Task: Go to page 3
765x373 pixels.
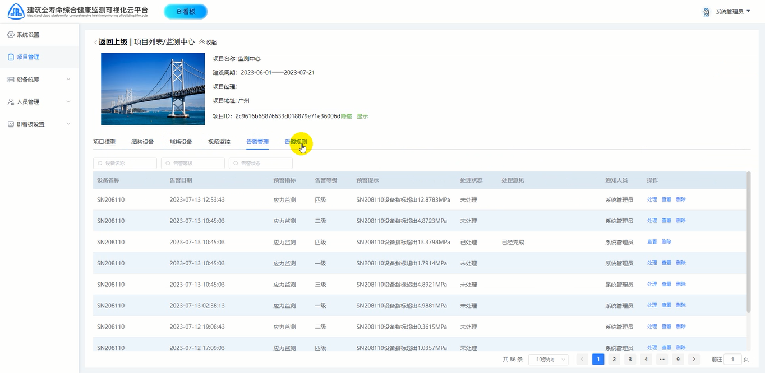Action: click(630, 360)
